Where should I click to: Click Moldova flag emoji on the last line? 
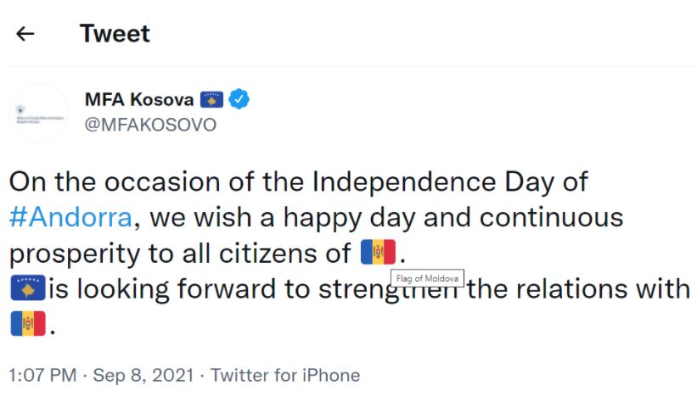point(27,324)
